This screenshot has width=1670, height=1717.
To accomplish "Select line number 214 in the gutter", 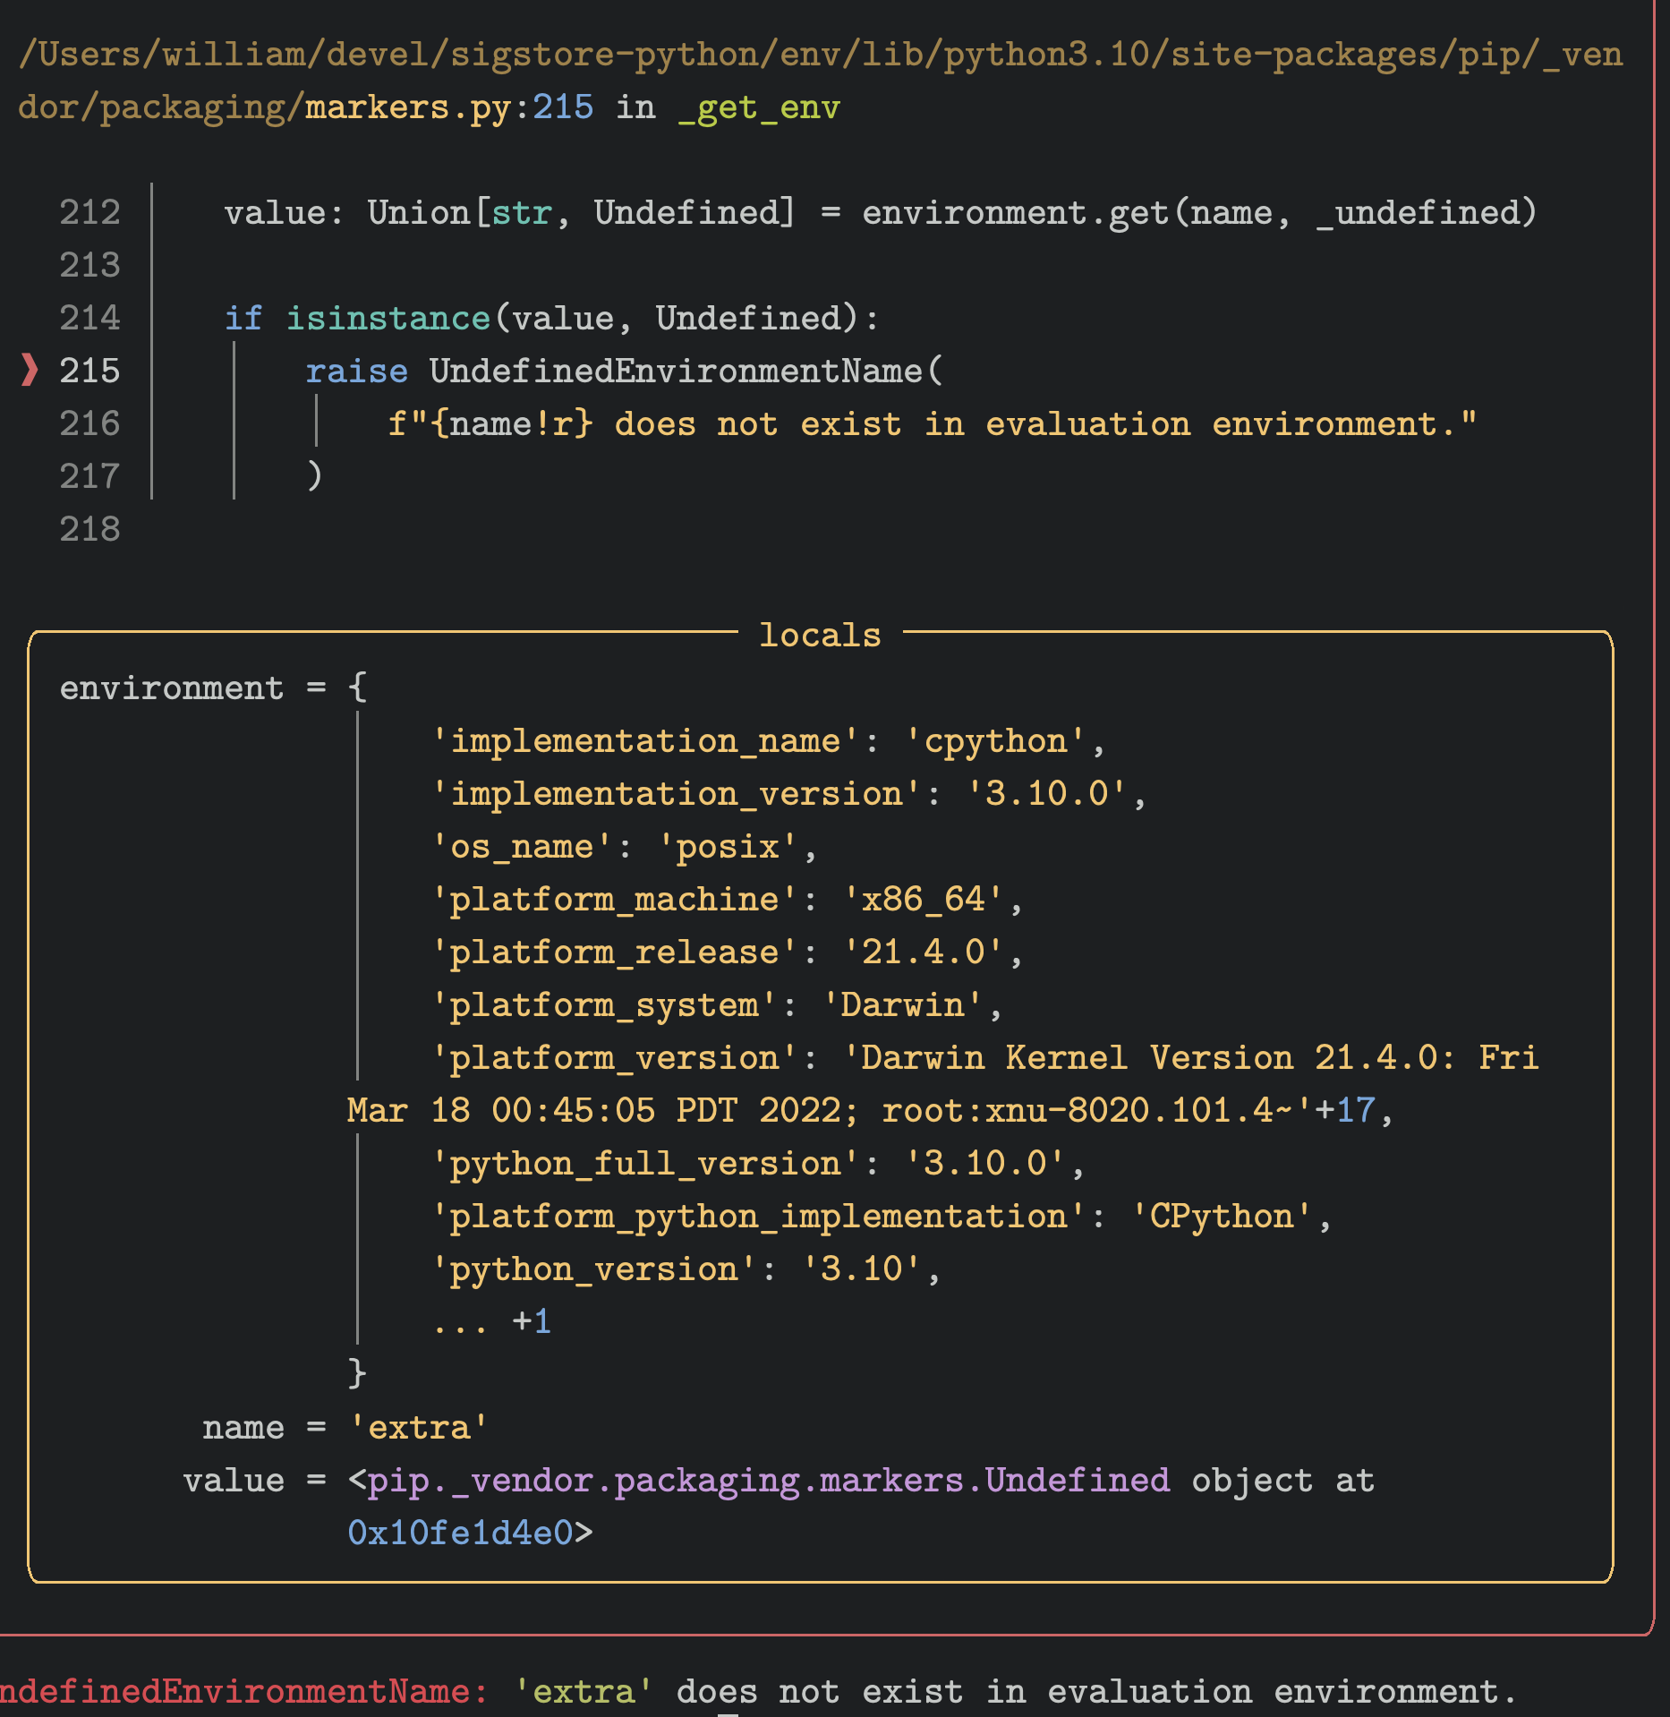I will point(89,318).
